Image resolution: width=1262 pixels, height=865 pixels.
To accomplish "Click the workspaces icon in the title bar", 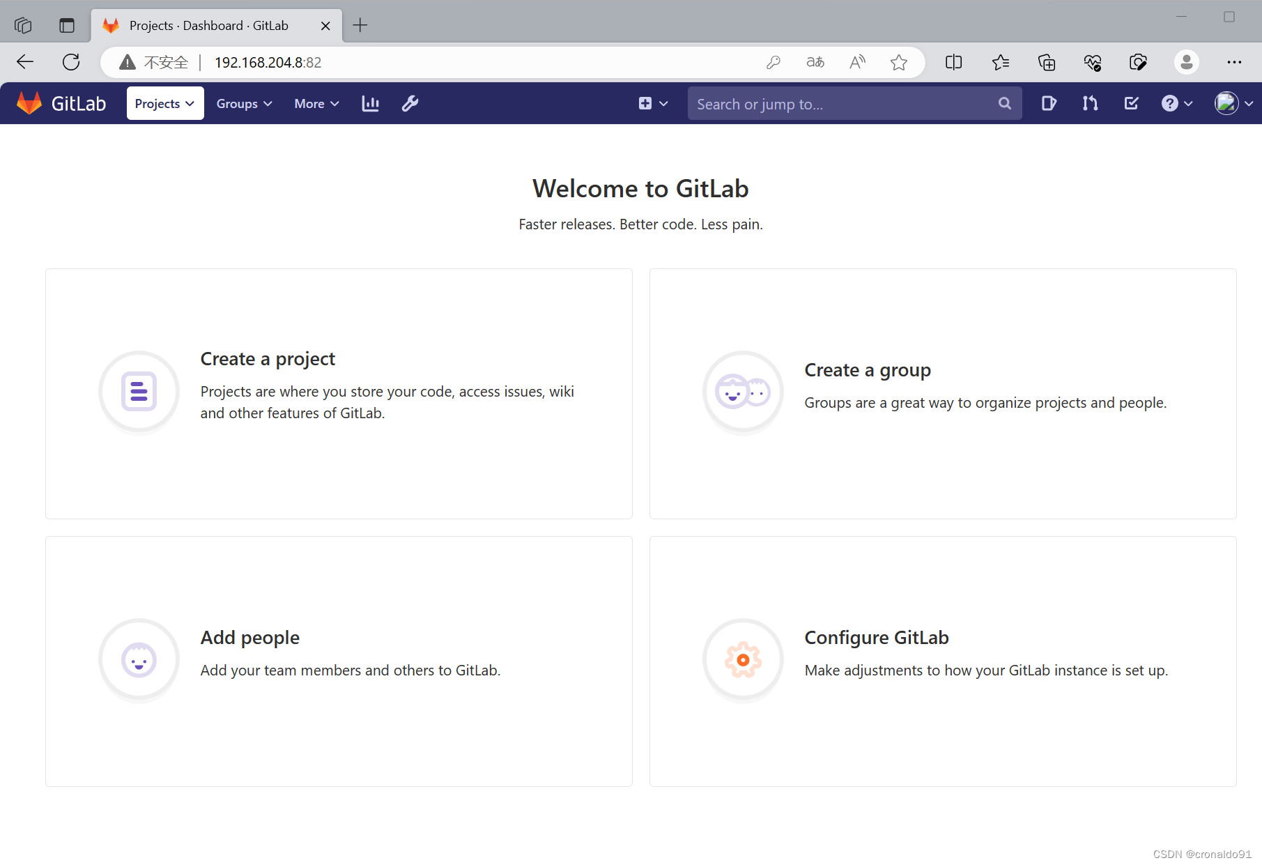I will point(23,26).
